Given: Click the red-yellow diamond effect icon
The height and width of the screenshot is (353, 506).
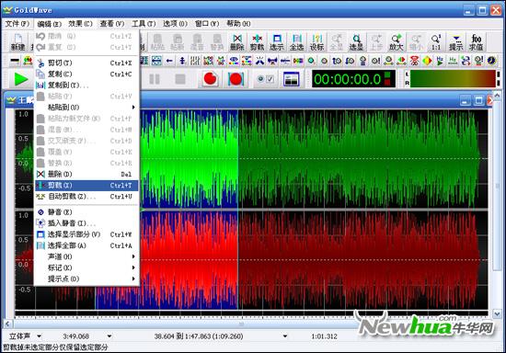Looking at the screenshot, I should click(x=427, y=61).
